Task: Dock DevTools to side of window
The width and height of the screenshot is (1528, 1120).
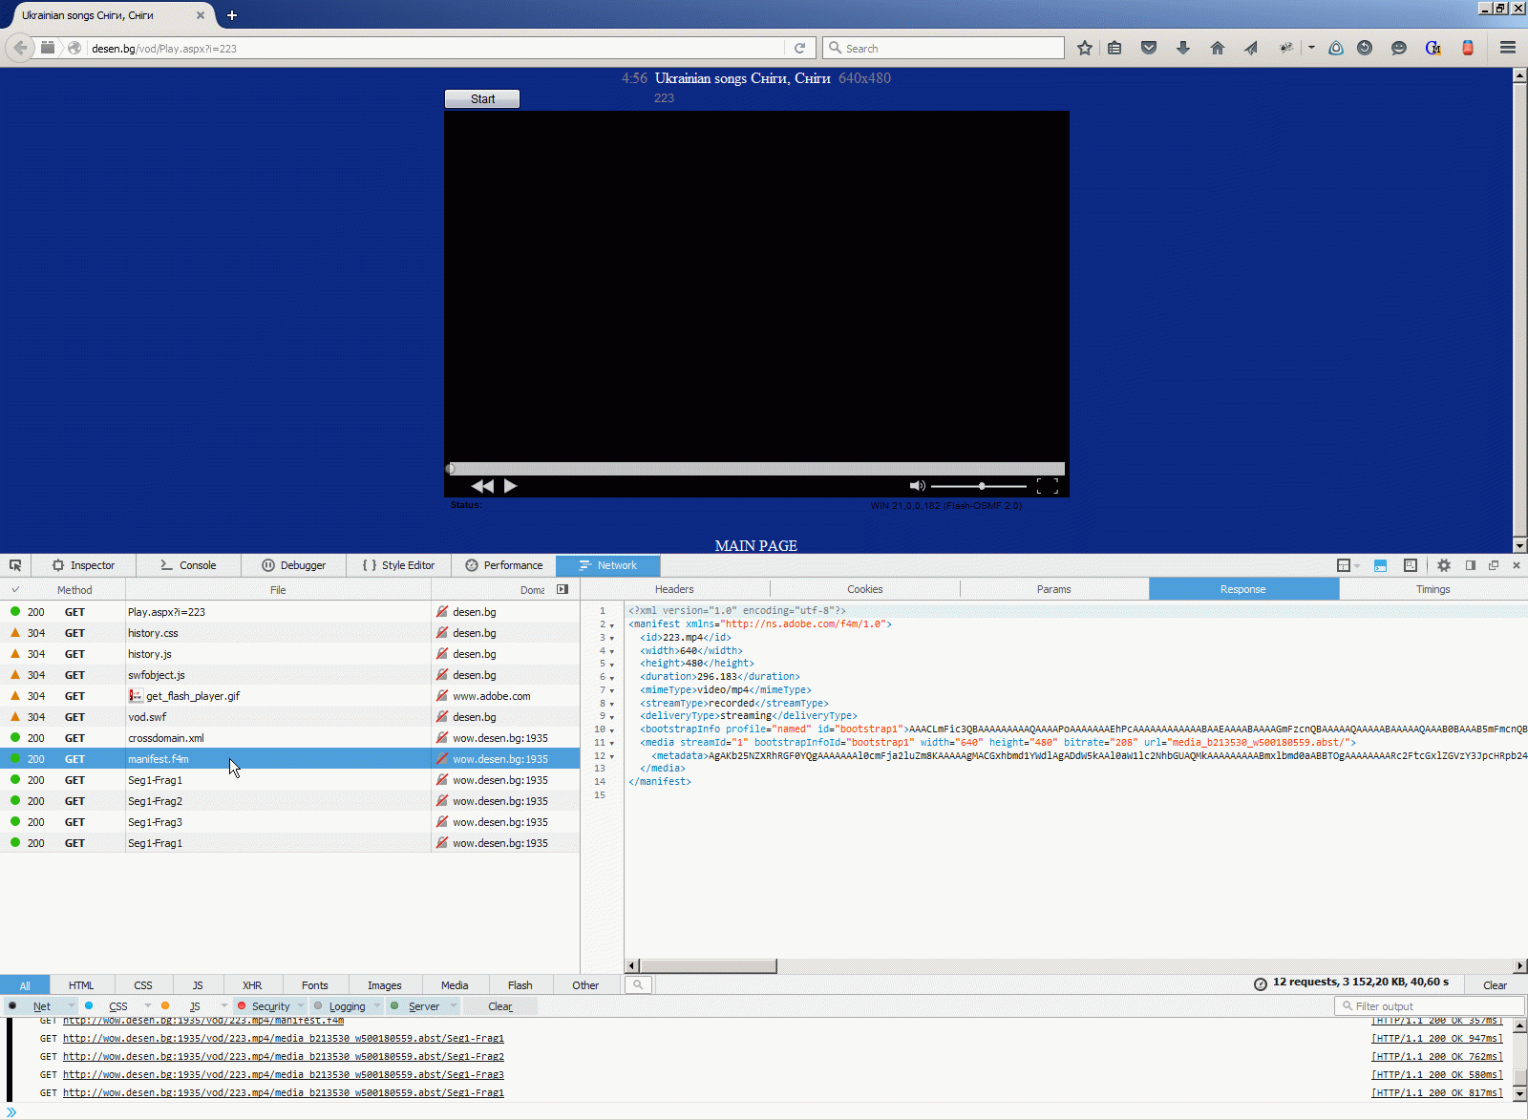Action: 1471,565
